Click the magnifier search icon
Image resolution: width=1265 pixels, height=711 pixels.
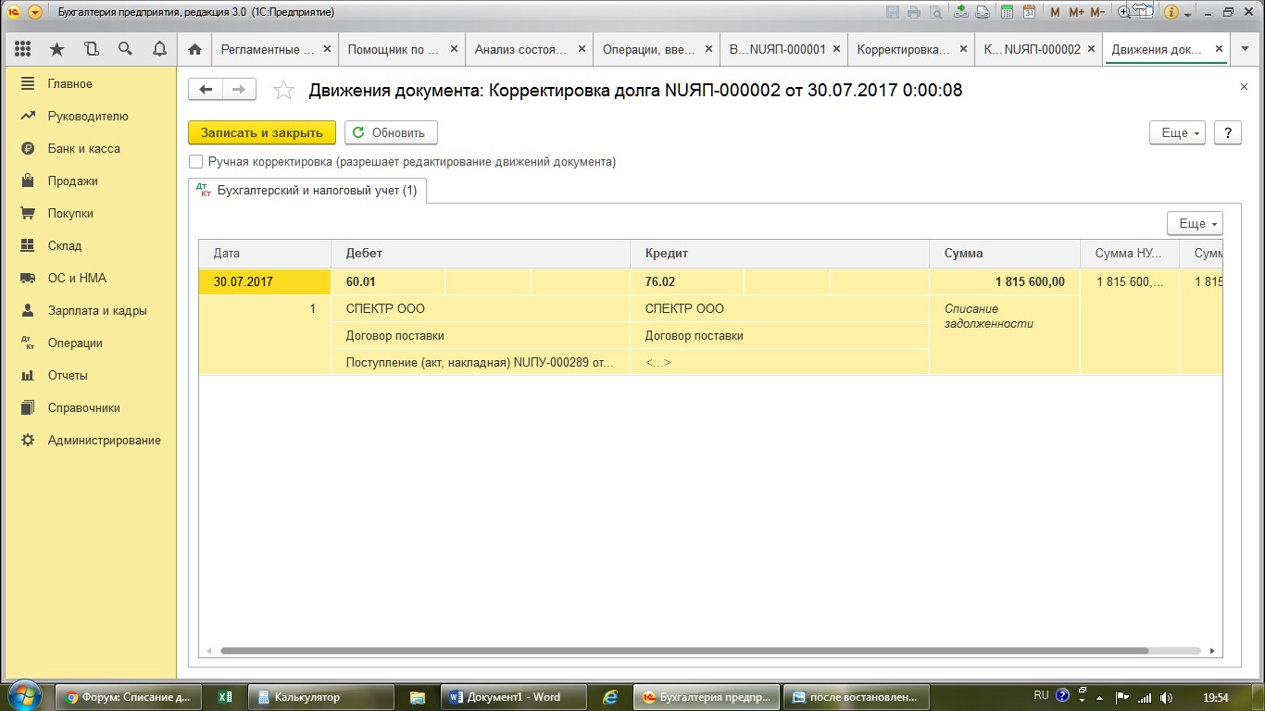coord(125,49)
